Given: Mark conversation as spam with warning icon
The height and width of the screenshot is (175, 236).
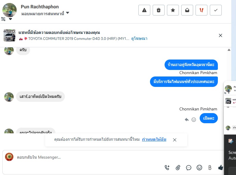Looking at the screenshot, I should coord(144,10).
